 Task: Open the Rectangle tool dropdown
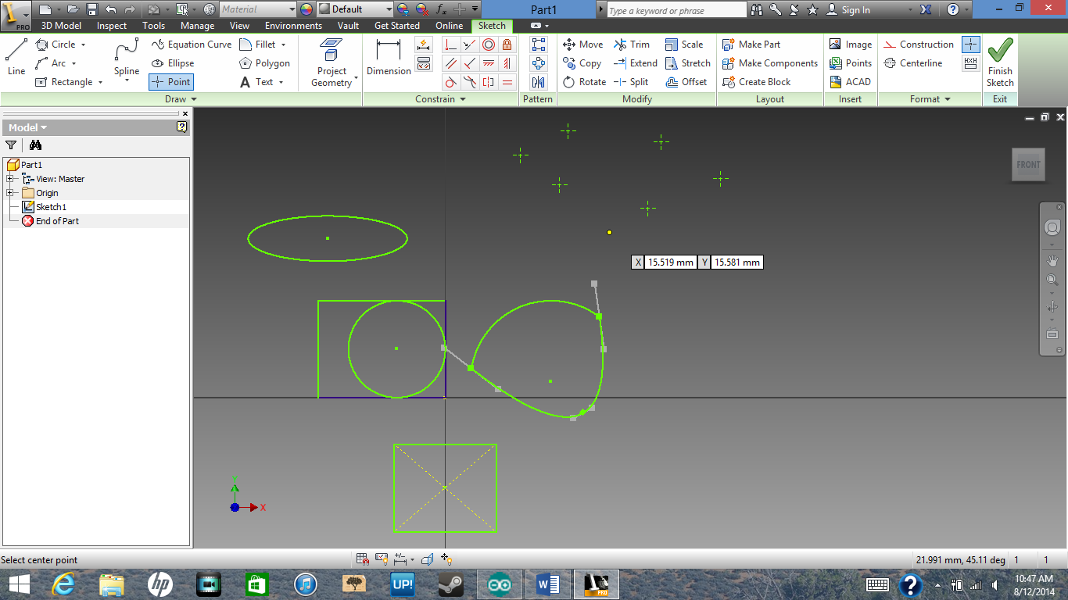[x=100, y=82]
